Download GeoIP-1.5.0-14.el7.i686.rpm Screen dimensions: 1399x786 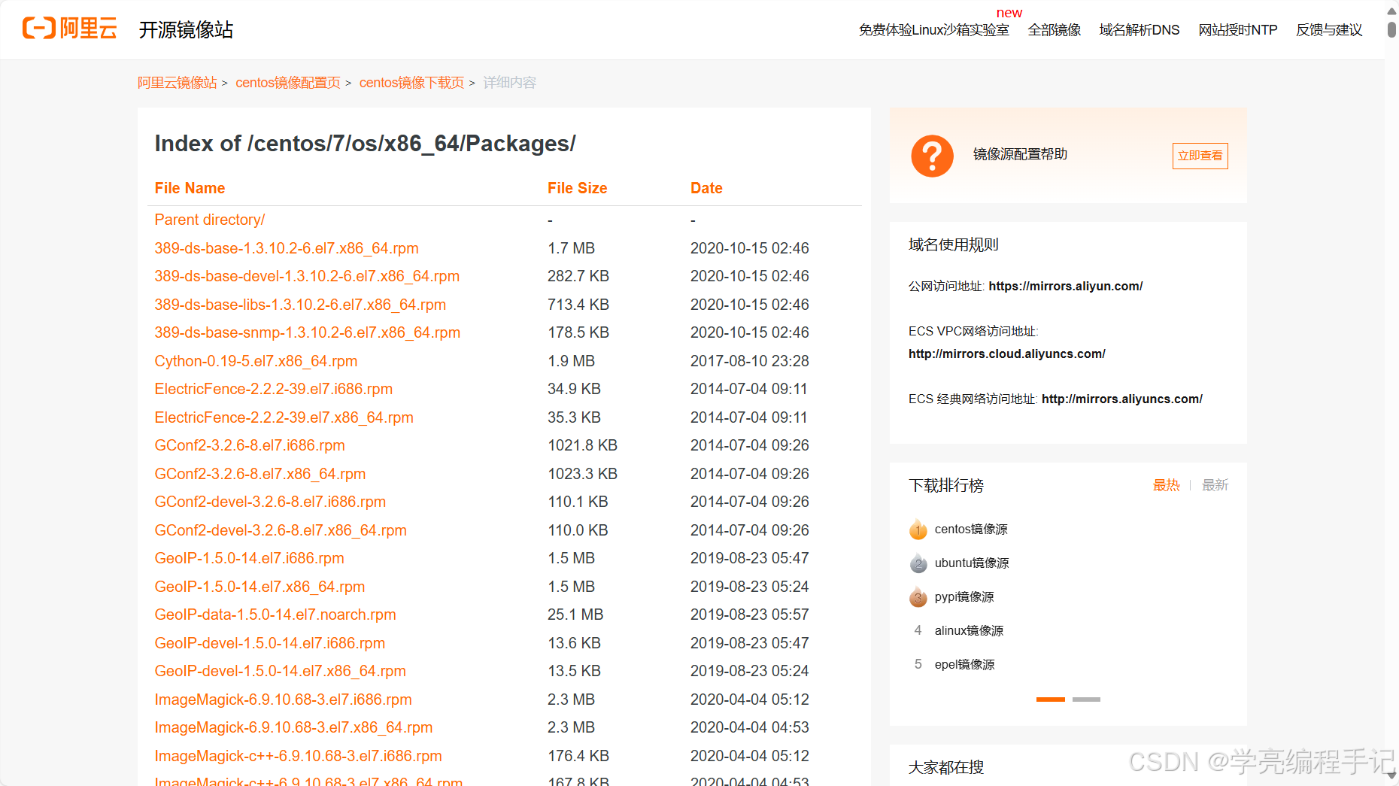249,558
